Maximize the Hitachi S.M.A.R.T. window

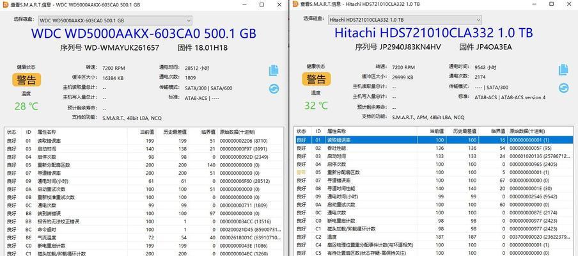[x=551, y=4]
